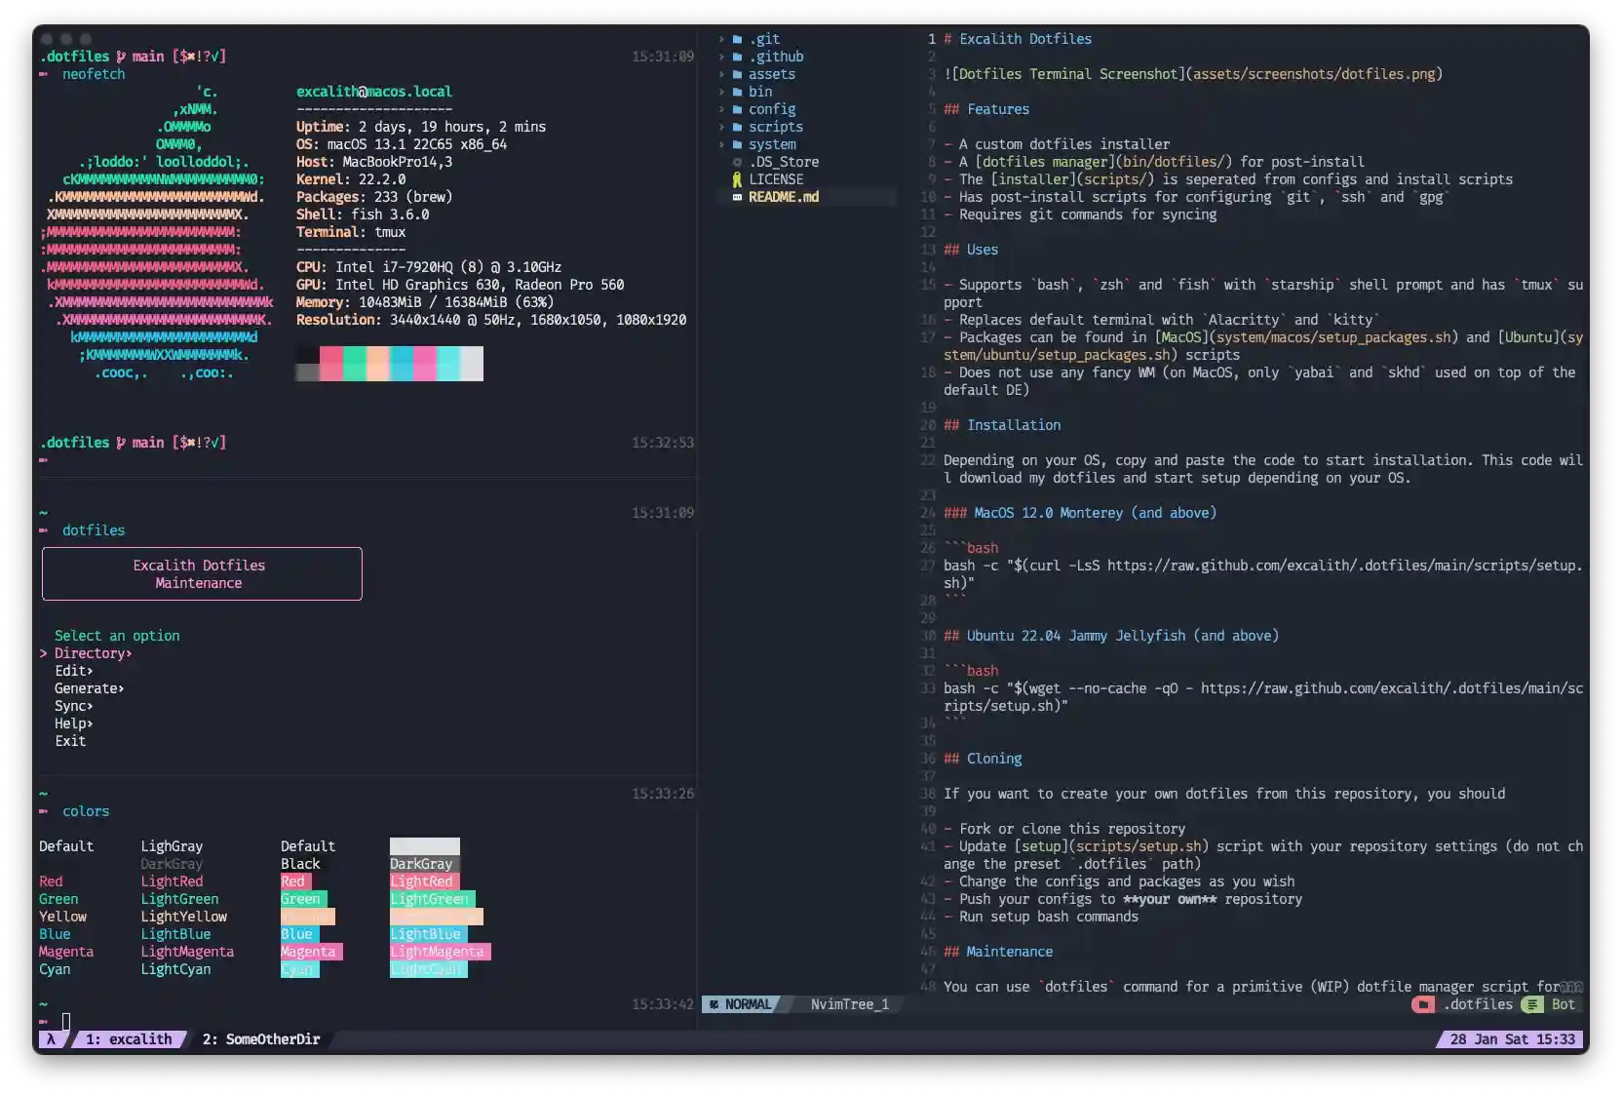This screenshot has height=1095, width=1622.
Task: Click the lambda icon in the tmux status bar
Action: [x=52, y=1039]
